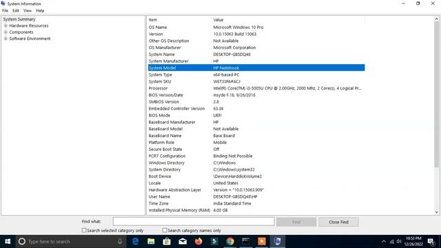The height and width of the screenshot is (248, 441).
Task: Open the Edit menu
Action: (16, 11)
